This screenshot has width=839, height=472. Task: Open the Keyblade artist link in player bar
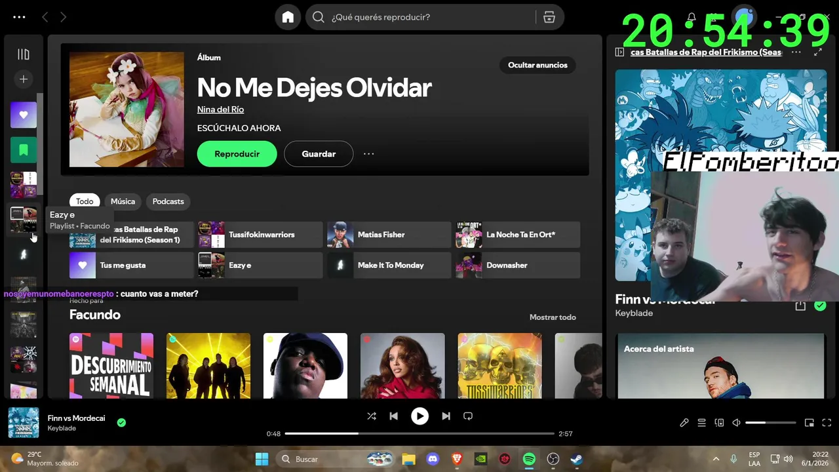click(x=62, y=429)
